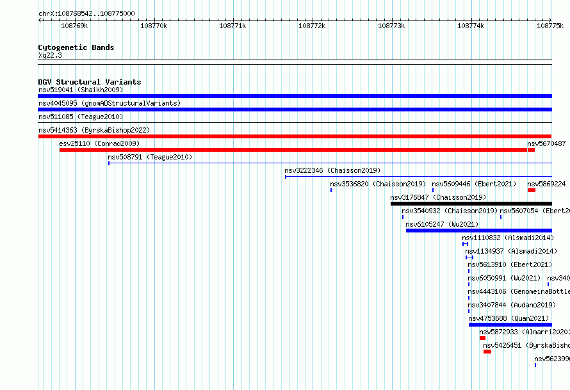570x390 pixels.
Task: Open the nsv511085 (Teague2010) variant
Action: pyautogui.click(x=81, y=117)
